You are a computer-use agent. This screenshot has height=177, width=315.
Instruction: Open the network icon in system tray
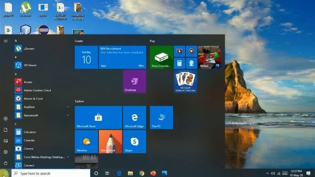pos(279,174)
